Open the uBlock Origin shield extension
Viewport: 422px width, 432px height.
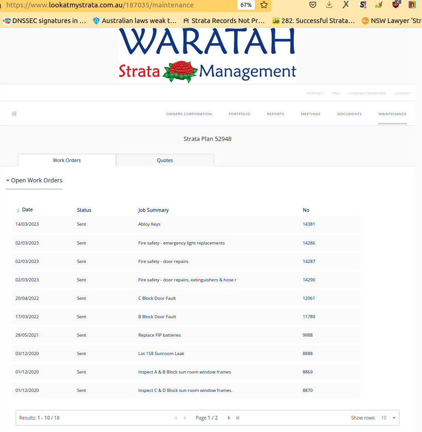[396, 5]
